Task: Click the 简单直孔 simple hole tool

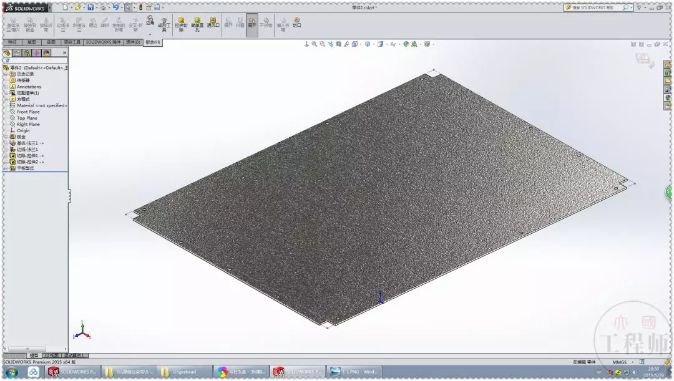Action: point(197,24)
